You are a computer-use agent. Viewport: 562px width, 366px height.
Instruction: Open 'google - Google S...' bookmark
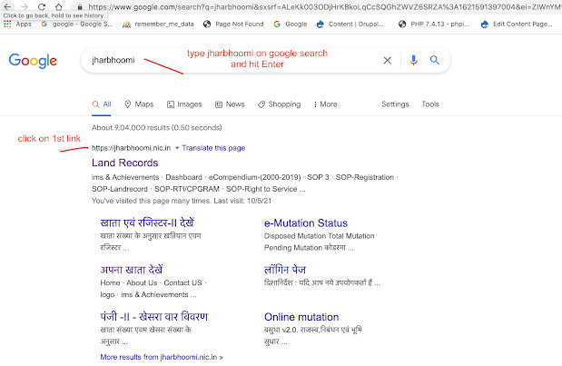point(77,24)
